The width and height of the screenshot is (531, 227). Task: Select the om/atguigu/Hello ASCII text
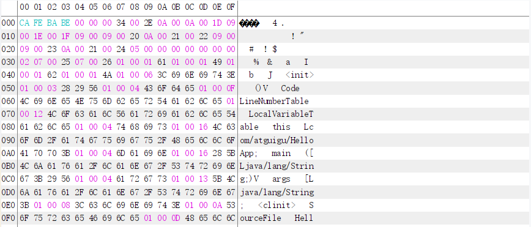pos(277,140)
